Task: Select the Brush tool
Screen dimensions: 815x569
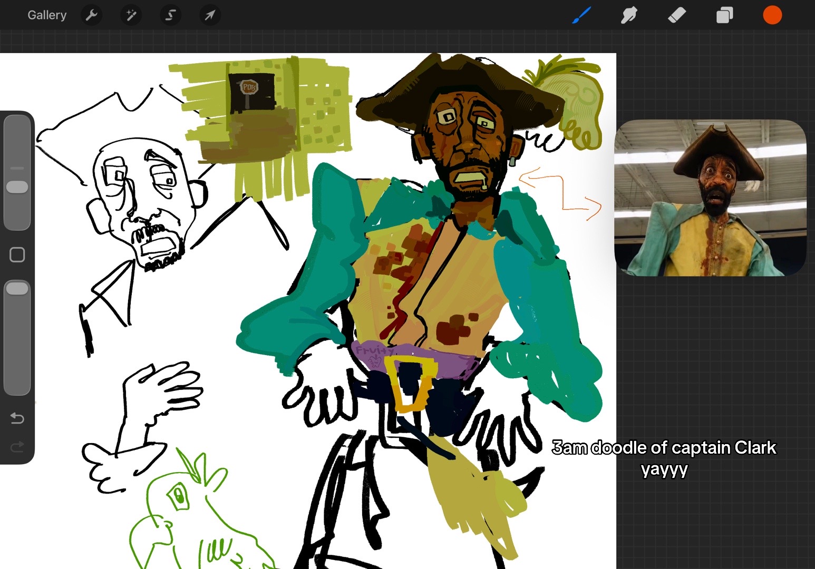Action: click(581, 15)
